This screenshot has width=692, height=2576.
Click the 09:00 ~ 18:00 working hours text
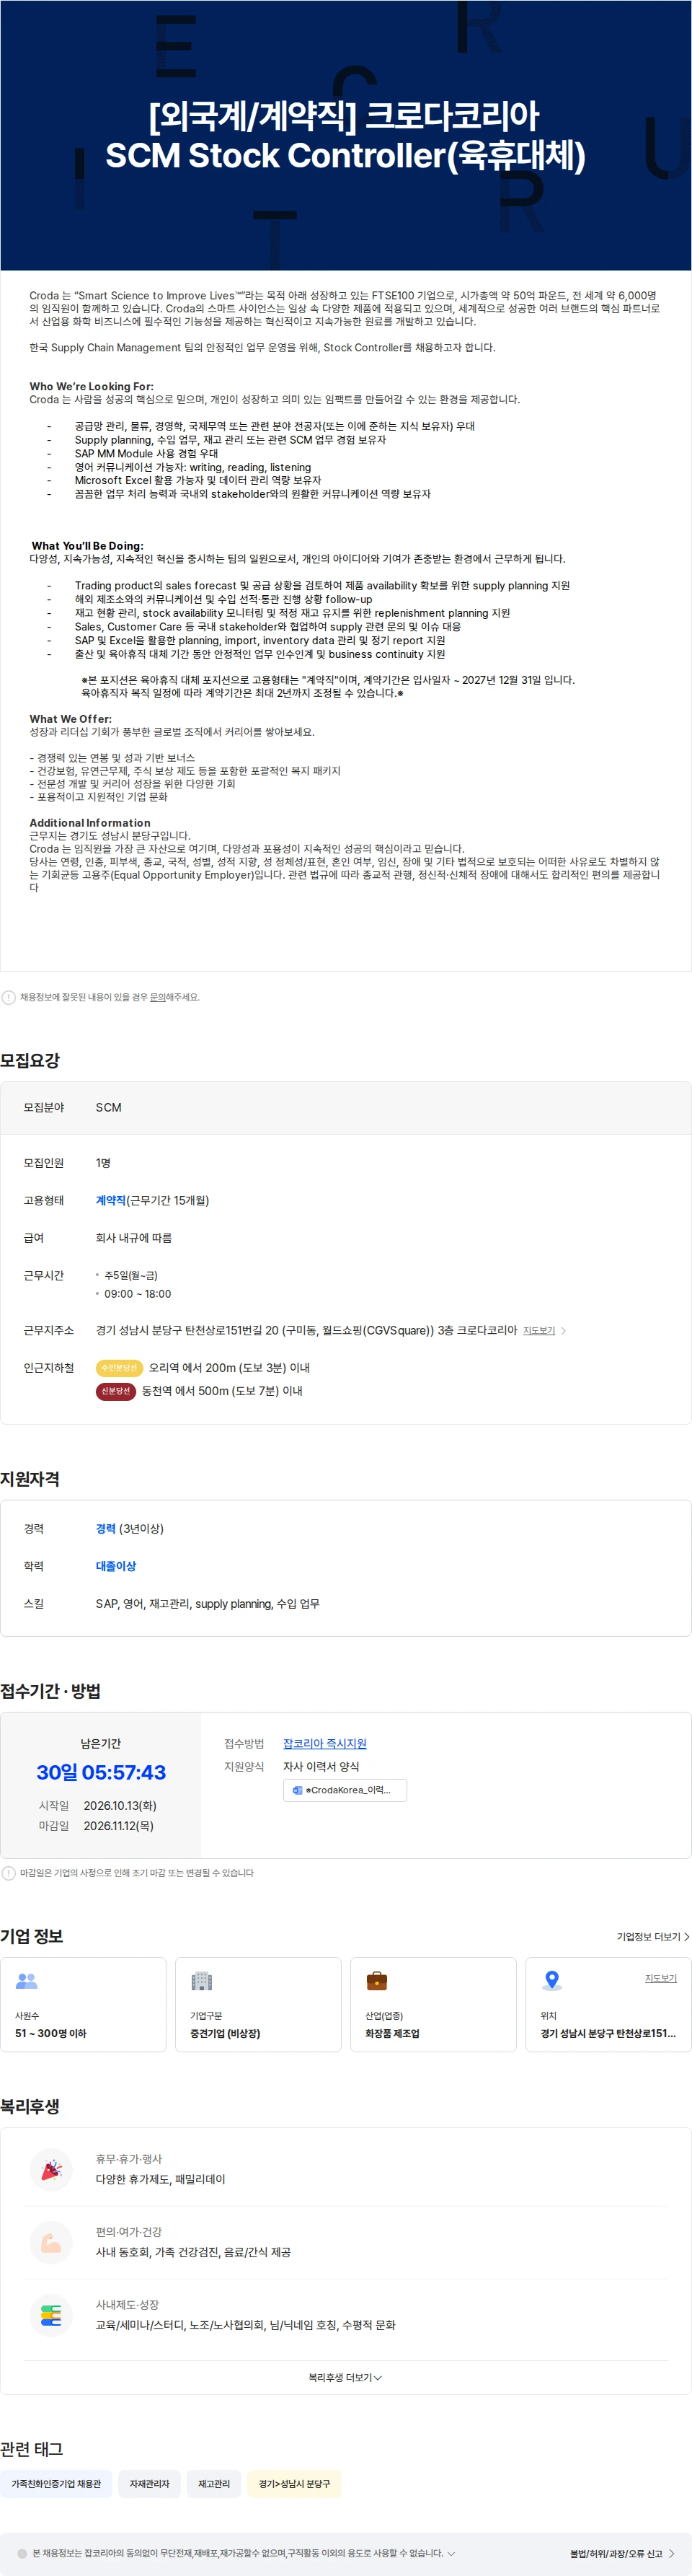(138, 1294)
